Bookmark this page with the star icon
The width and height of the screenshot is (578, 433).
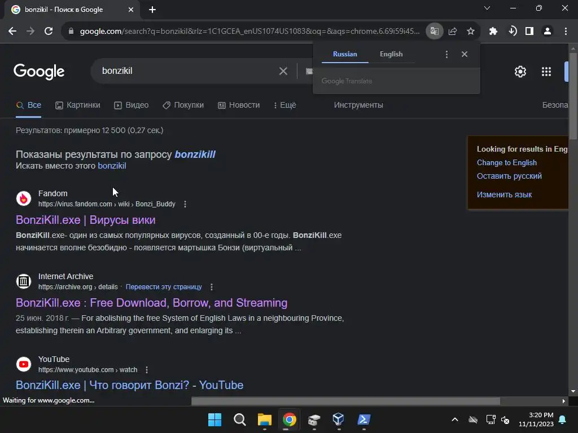tap(471, 32)
